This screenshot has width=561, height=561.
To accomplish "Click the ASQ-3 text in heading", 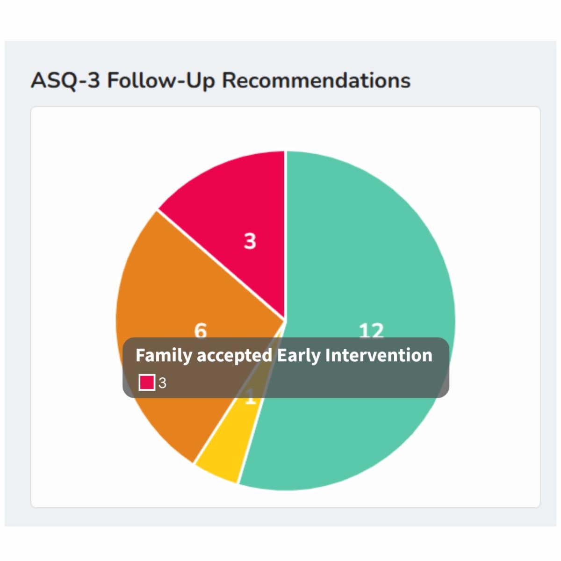I will pyautogui.click(x=65, y=80).
